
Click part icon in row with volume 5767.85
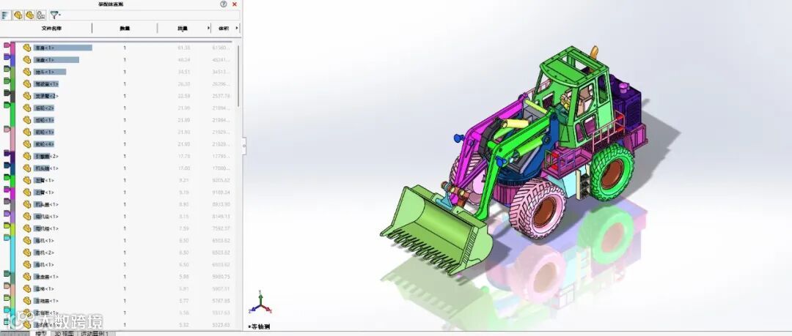click(x=27, y=301)
